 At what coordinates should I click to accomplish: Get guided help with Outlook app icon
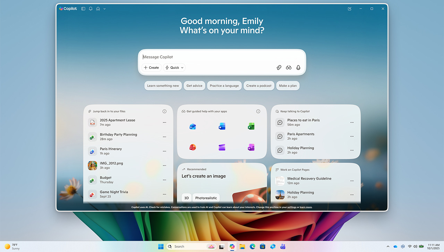click(x=193, y=127)
